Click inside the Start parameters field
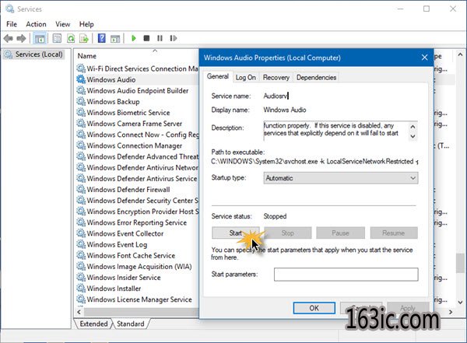The height and width of the screenshot is (343, 467). pos(346,275)
